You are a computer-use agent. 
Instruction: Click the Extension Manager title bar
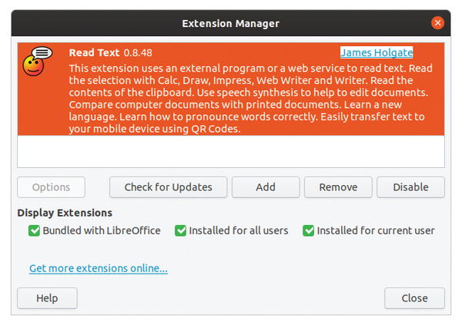click(231, 23)
